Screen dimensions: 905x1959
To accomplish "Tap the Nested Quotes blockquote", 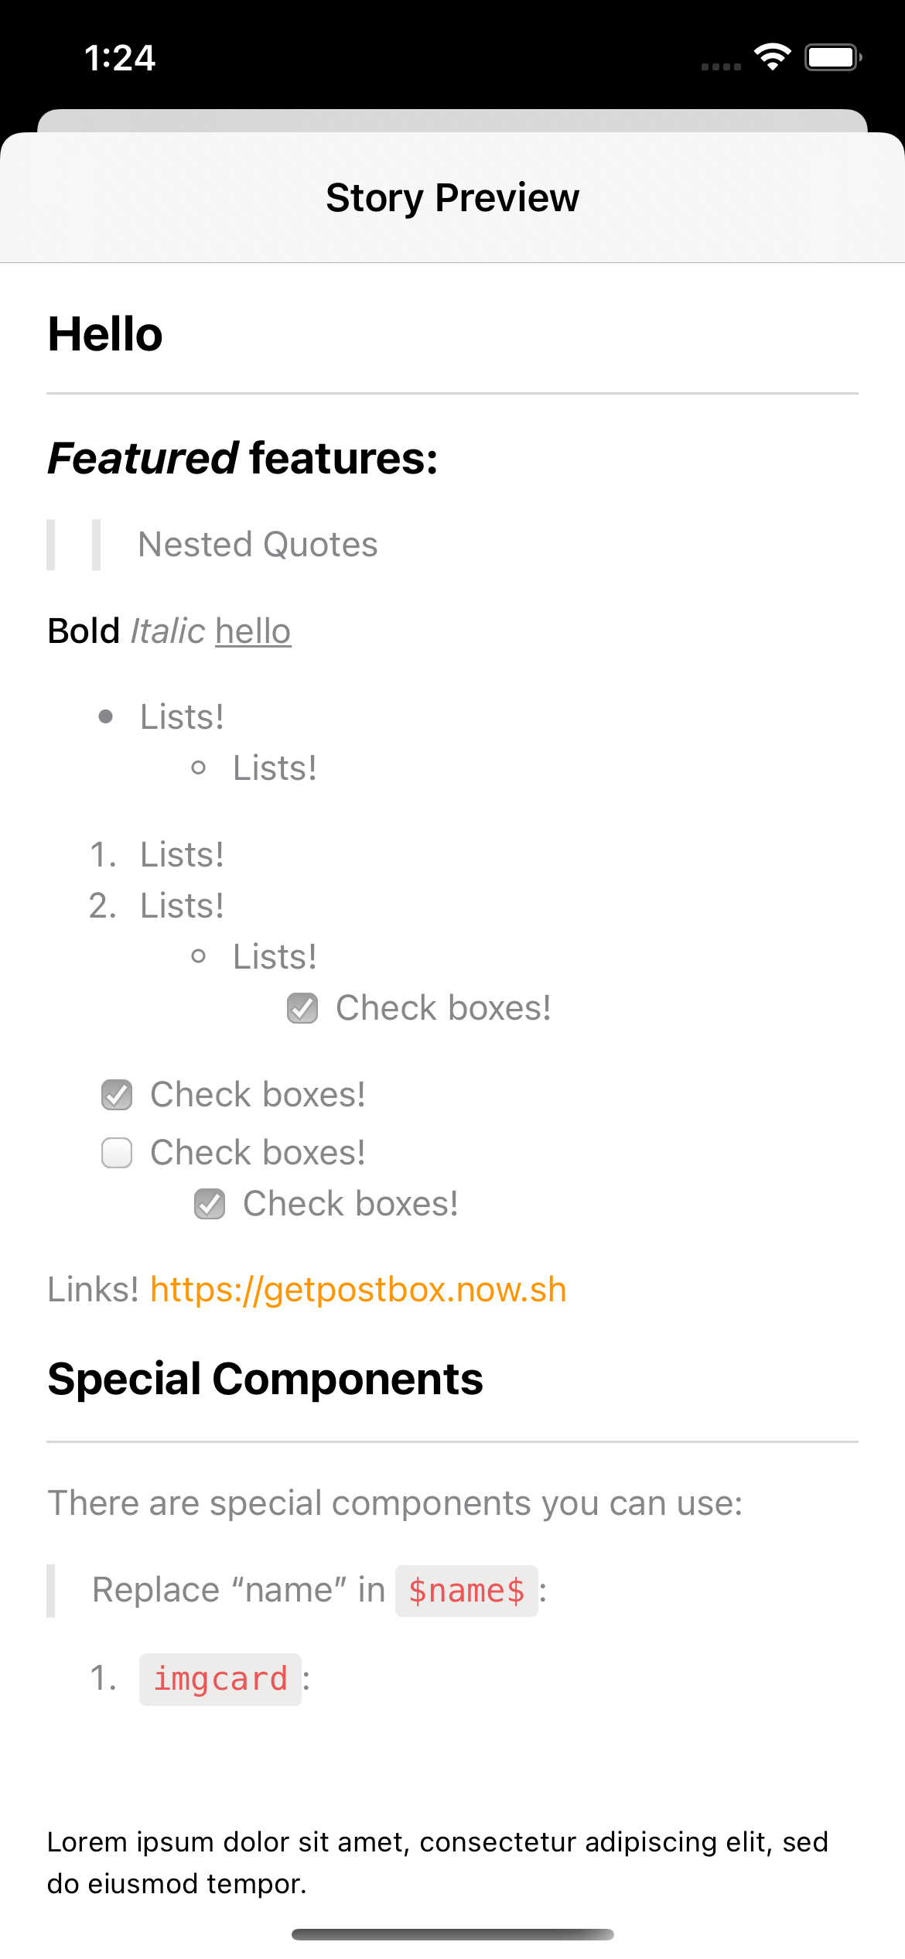I will [x=258, y=545].
